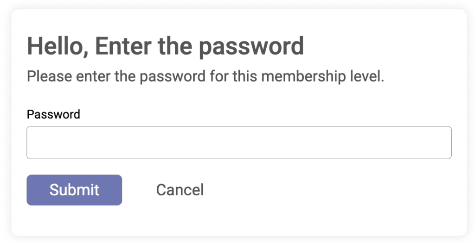Confirm password entry with Submit
Viewport: 475px width, 243px height.
[74, 190]
